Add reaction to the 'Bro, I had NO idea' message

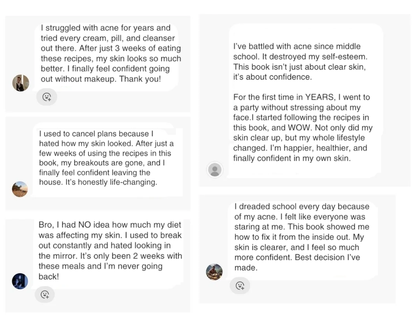click(x=45, y=294)
